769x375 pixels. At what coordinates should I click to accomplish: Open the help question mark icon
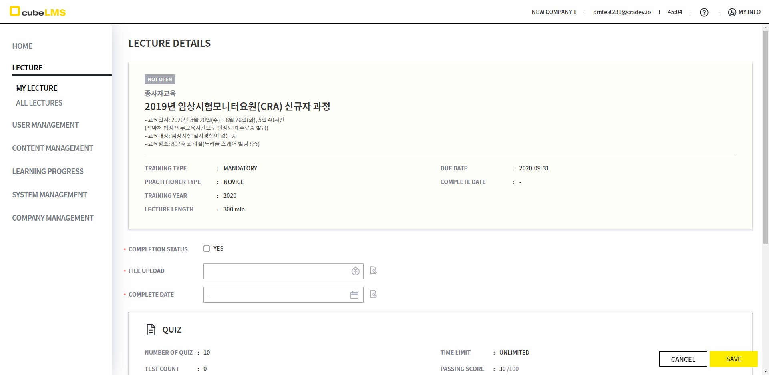[704, 12]
